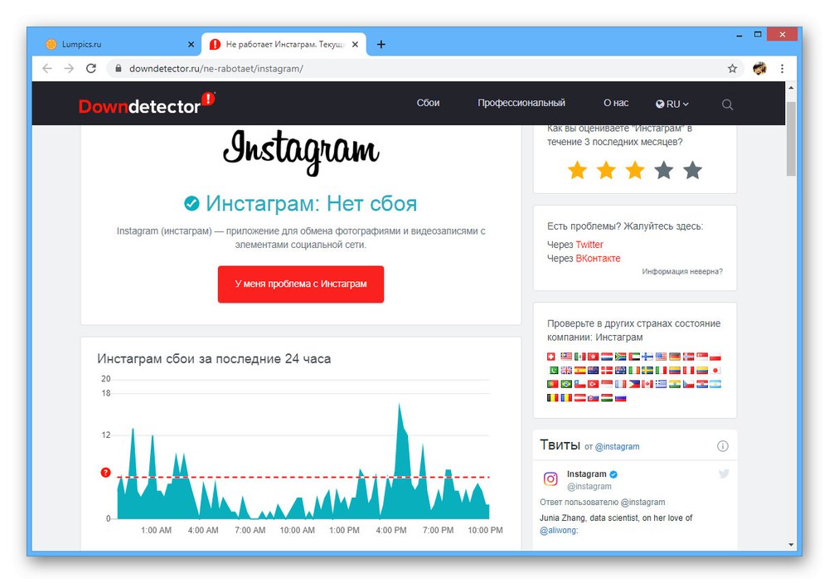Select the United Kingdom flag
The image size is (829, 583).
(566, 371)
